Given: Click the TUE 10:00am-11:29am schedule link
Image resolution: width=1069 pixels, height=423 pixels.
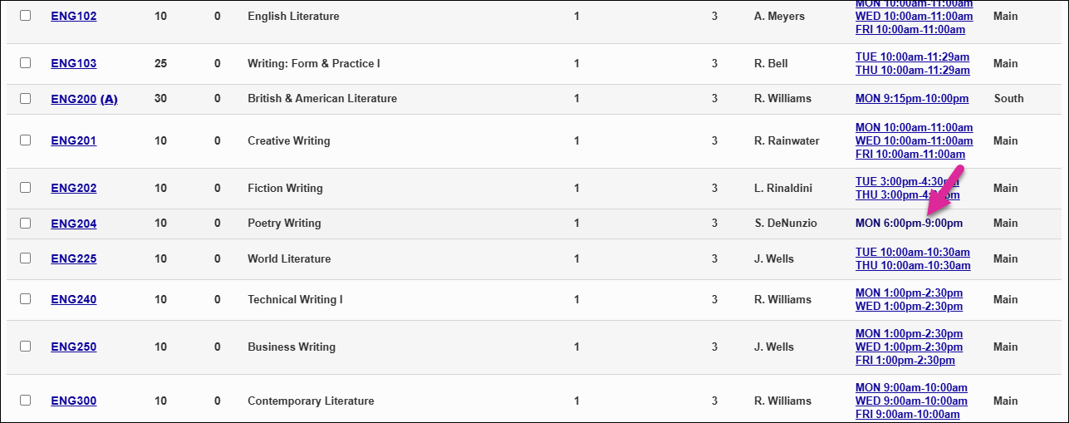Looking at the screenshot, I should (912, 57).
